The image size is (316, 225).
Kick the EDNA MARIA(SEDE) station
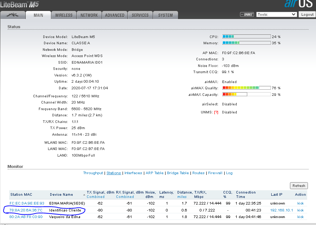point(300,203)
